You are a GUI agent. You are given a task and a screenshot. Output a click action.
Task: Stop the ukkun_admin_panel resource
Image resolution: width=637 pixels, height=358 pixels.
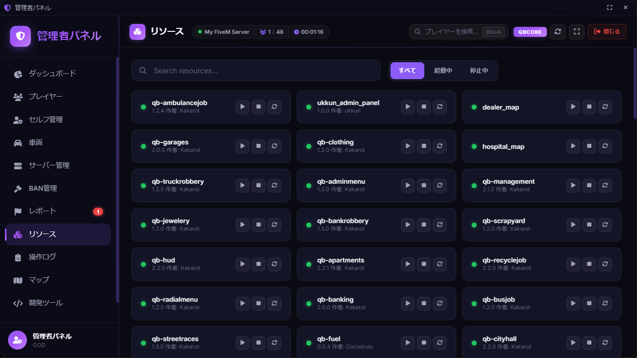tap(424, 107)
